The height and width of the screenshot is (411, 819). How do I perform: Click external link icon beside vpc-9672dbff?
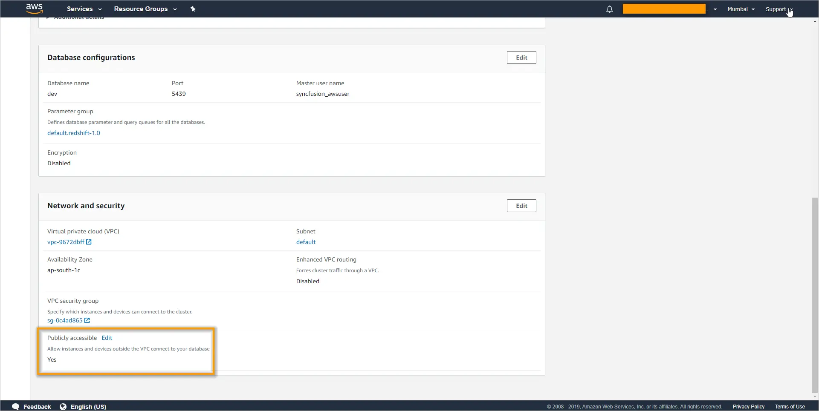(x=89, y=242)
